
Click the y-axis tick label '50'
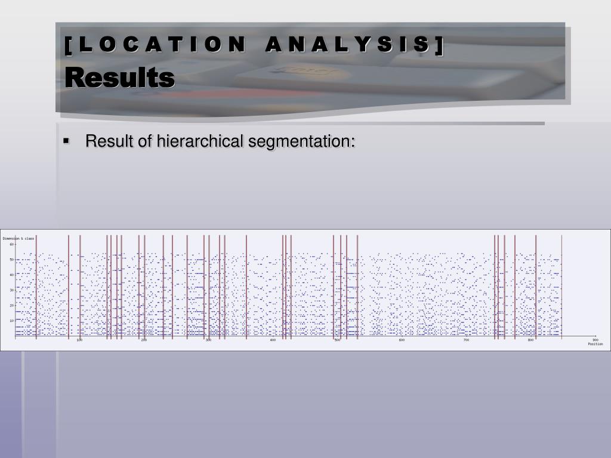[12, 259]
